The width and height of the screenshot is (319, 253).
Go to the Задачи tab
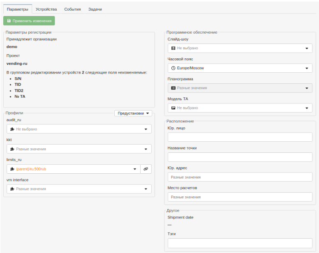[95, 9]
